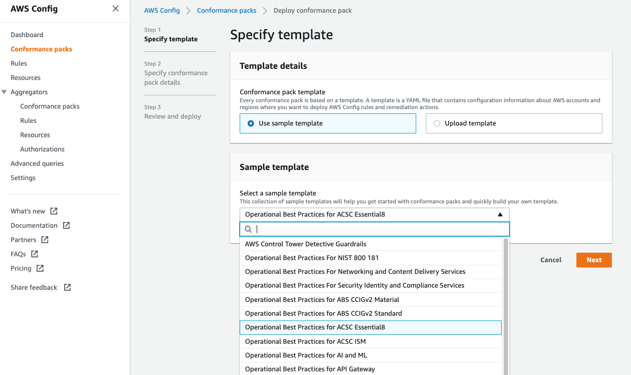Open the selected template combo box showing ACSC Essential8

374,215
